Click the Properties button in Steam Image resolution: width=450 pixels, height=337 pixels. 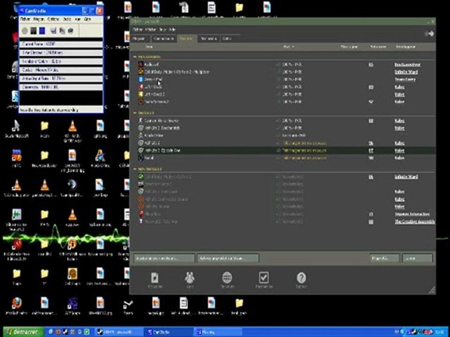click(384, 258)
